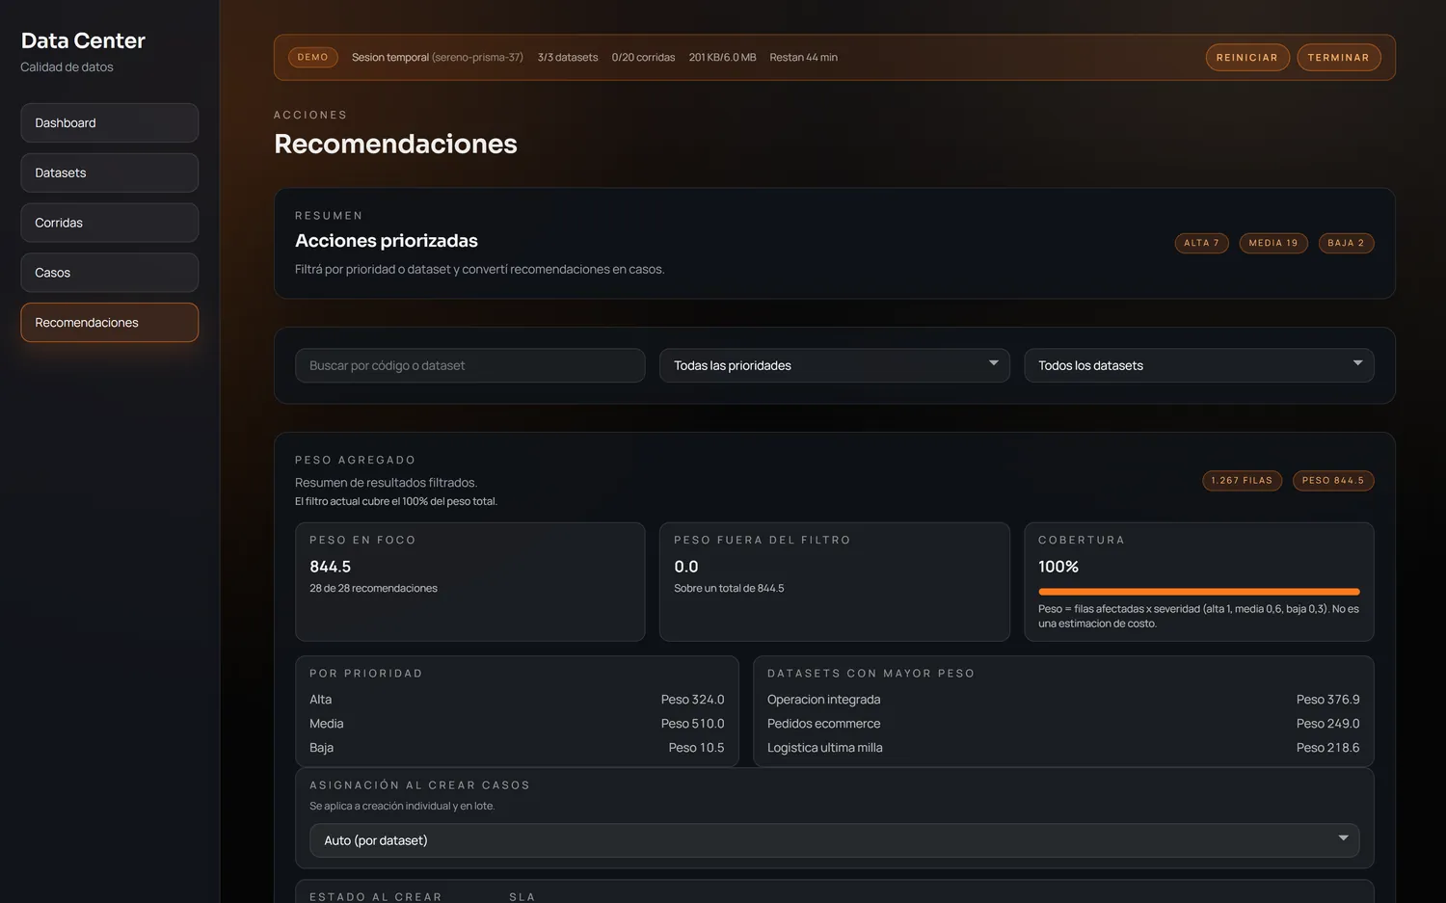This screenshot has height=903, width=1446.
Task: Click the TERMINAR button
Action: (1338, 58)
